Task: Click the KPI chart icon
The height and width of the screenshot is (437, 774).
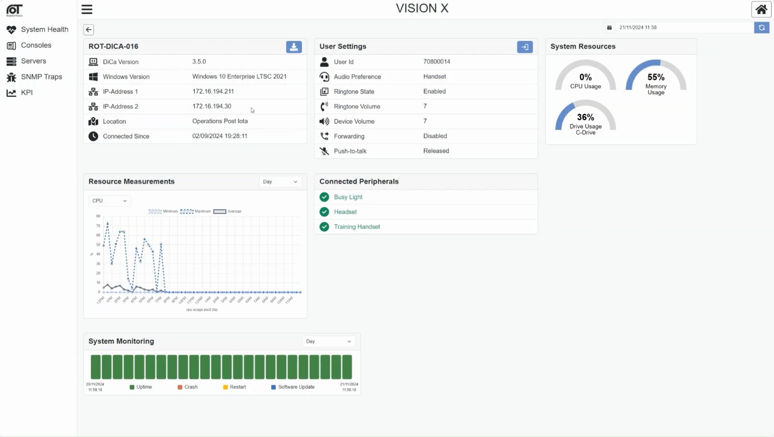Action: (11, 93)
